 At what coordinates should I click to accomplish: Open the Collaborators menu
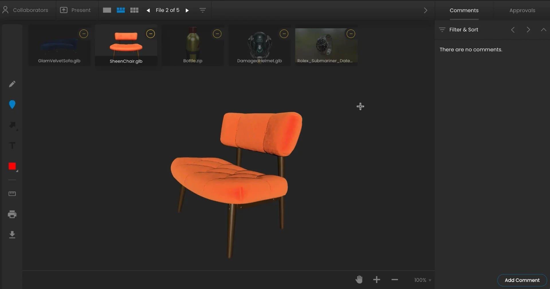(x=25, y=10)
